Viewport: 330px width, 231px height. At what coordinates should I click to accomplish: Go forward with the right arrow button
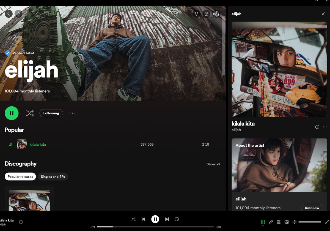coord(19,13)
